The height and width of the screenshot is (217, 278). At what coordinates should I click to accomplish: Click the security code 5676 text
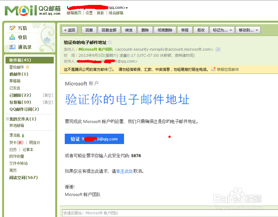pos(136,156)
